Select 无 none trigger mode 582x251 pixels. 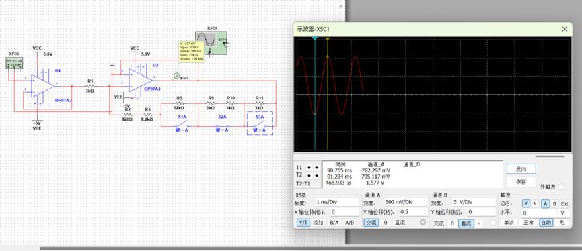pos(562,223)
